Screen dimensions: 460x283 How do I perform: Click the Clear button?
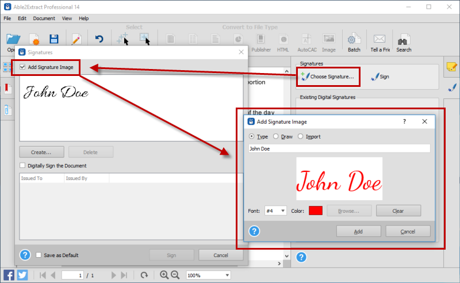tap(398, 211)
